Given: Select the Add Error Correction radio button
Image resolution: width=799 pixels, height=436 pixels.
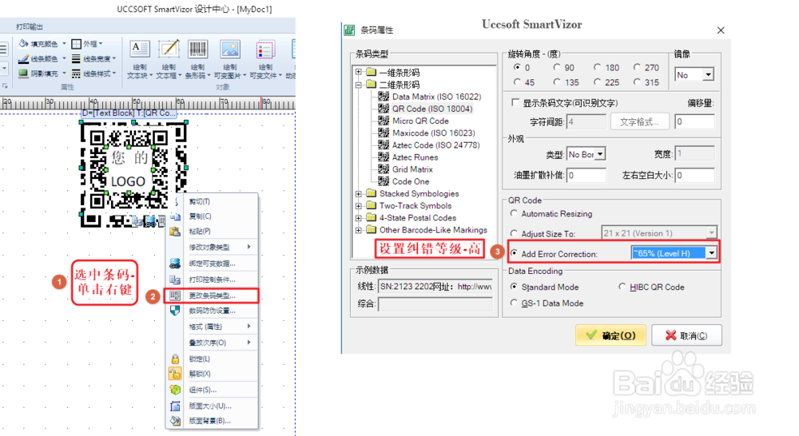Looking at the screenshot, I should pos(514,253).
